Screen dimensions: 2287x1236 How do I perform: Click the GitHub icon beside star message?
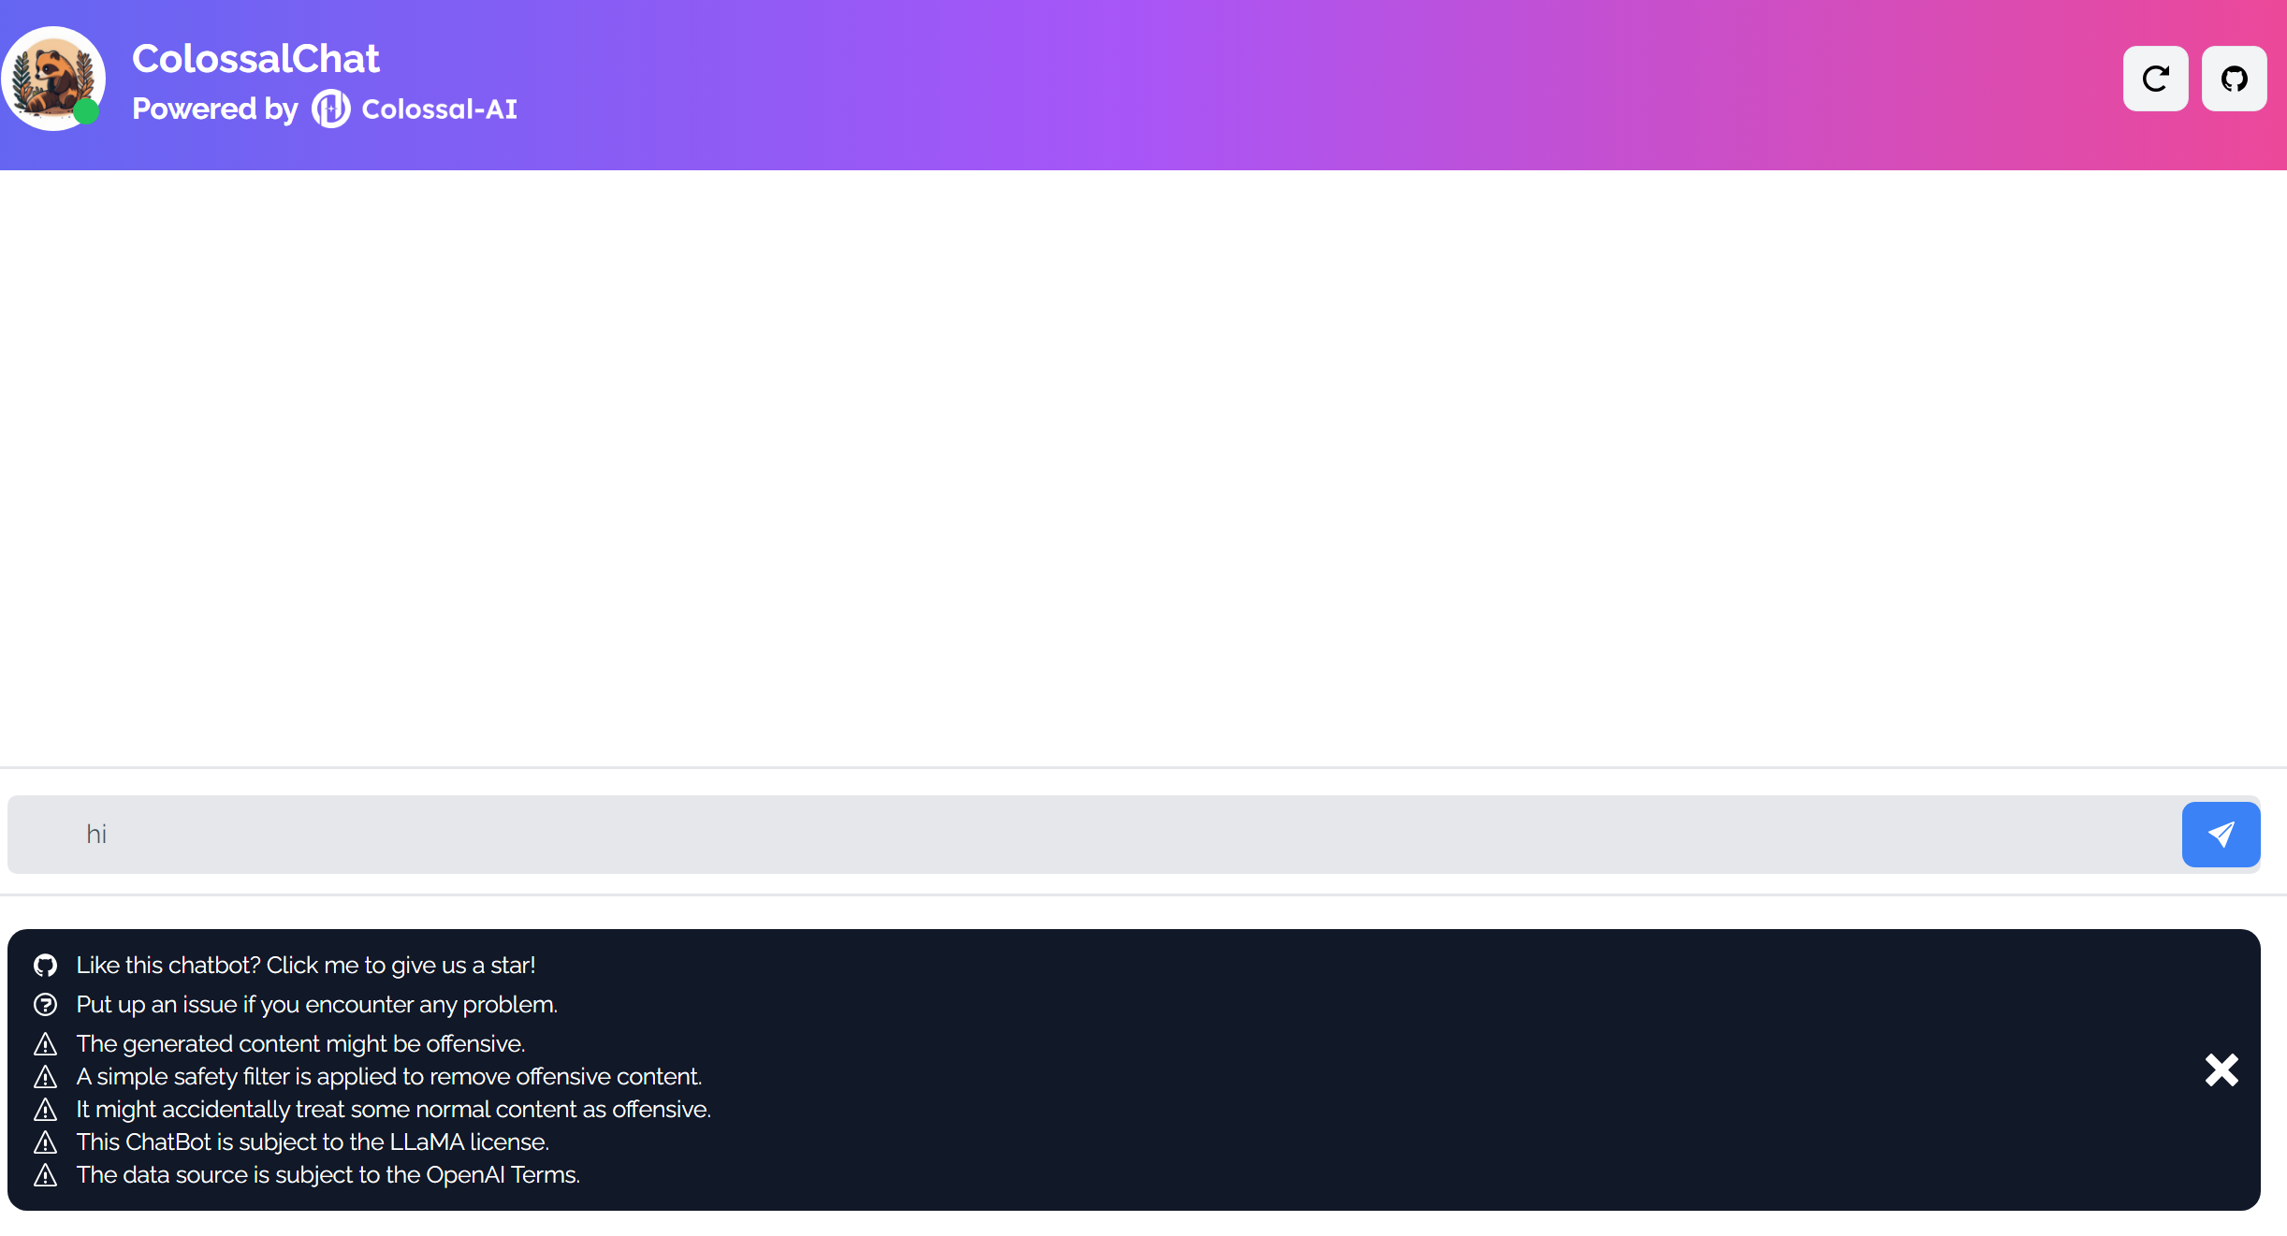(x=45, y=965)
